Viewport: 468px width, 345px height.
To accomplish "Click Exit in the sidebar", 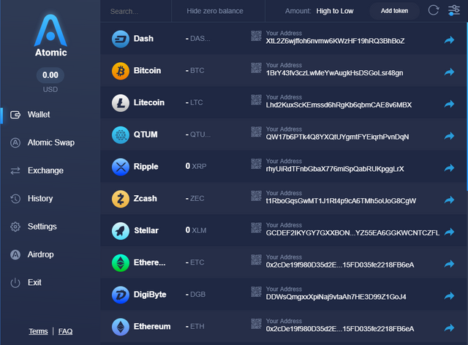I will [x=26, y=282].
